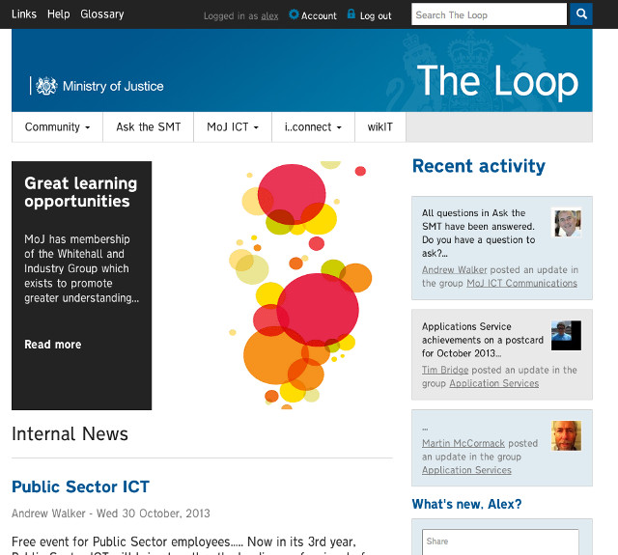Click the colorful bubbles feature image
Image resolution: width=618 pixels, height=555 pixels.
tap(300, 285)
